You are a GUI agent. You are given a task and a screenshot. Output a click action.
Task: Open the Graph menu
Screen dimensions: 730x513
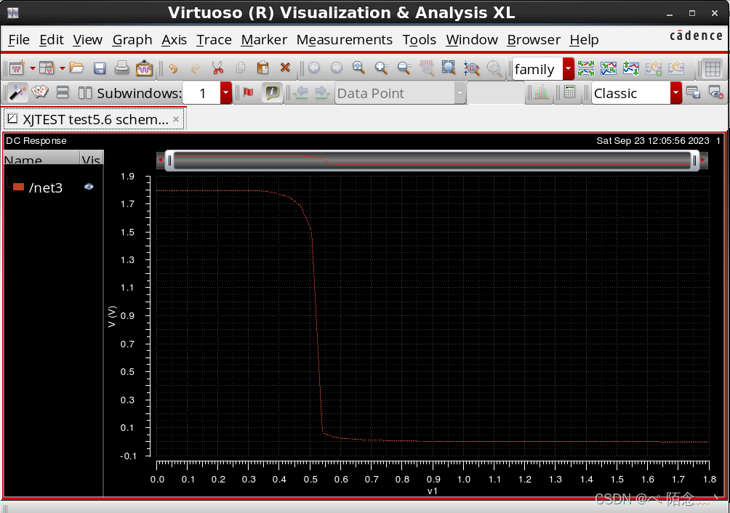[x=132, y=40]
